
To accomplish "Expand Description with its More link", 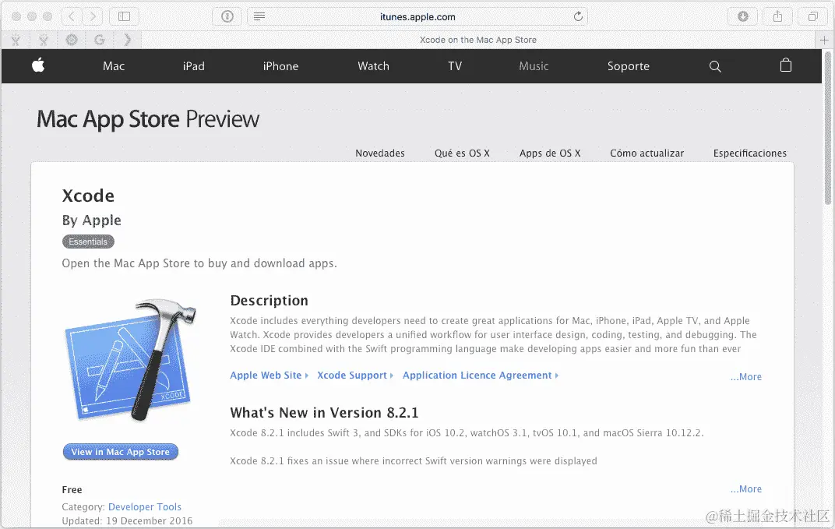I will 746,376.
